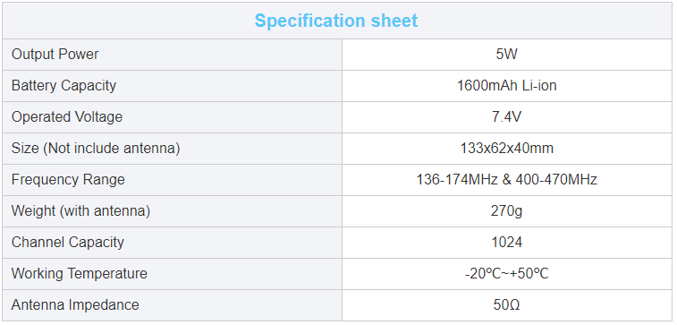Click the 136-174MHz & 400-470MHz value
This screenshot has width=677, height=325.
(x=507, y=180)
